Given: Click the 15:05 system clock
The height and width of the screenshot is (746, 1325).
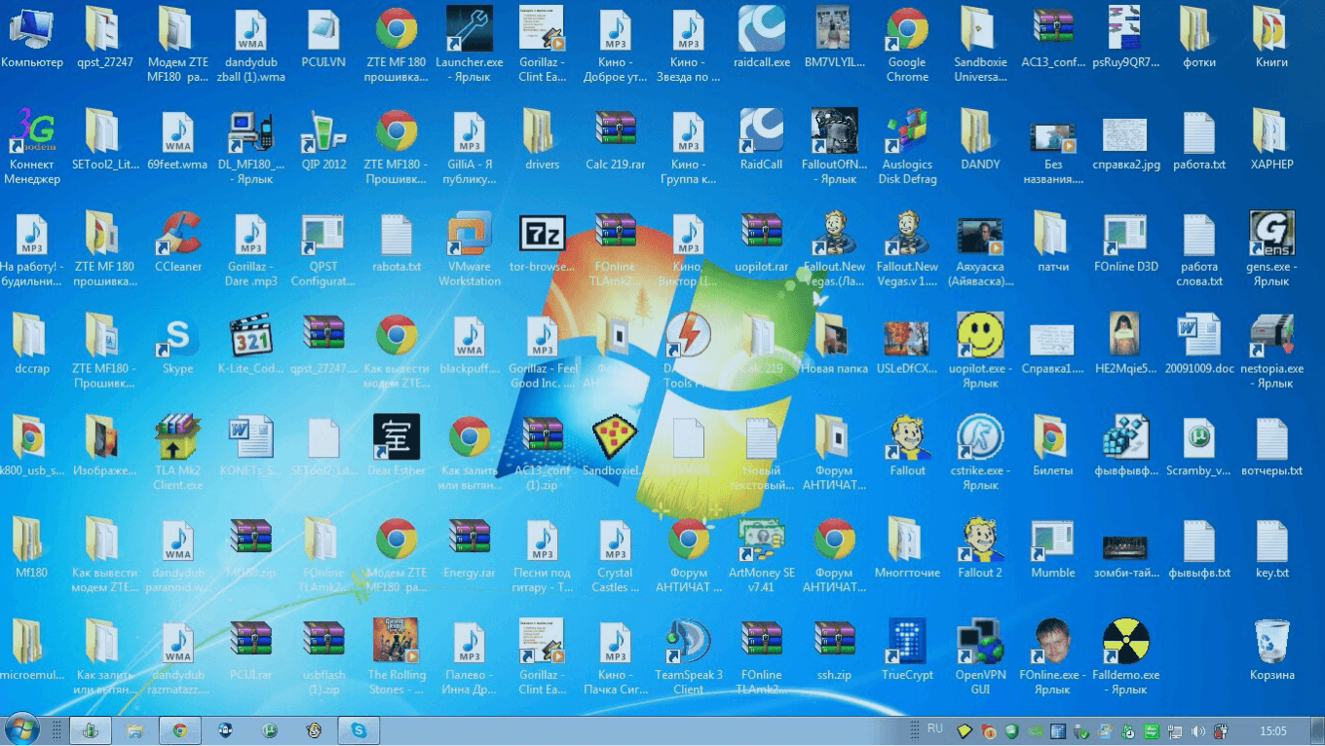Looking at the screenshot, I should point(1273,730).
